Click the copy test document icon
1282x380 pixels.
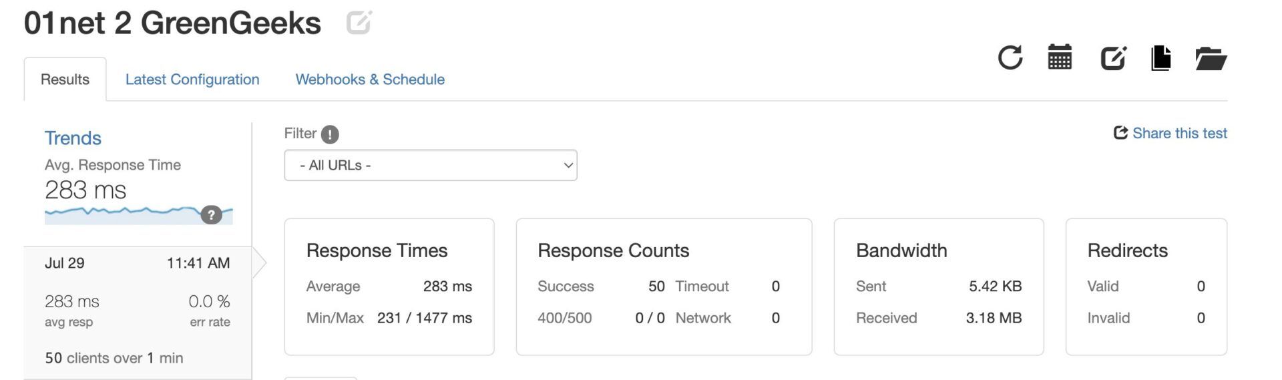(x=1161, y=57)
